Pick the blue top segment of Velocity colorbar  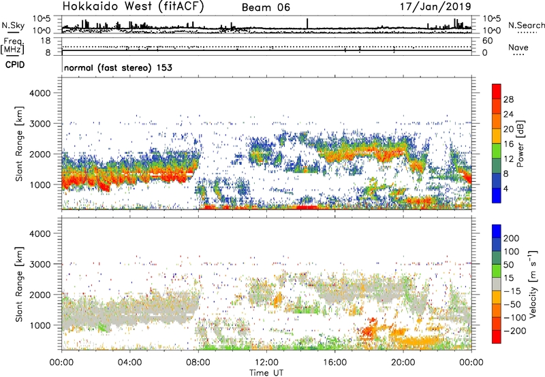(497, 231)
